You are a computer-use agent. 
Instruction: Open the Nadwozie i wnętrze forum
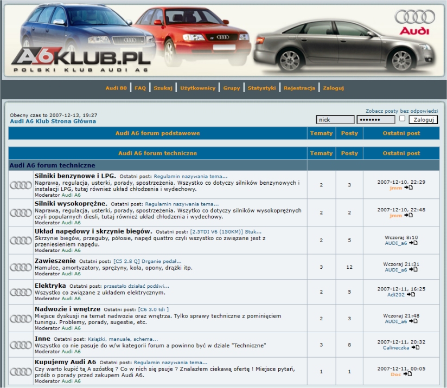tap(68, 309)
